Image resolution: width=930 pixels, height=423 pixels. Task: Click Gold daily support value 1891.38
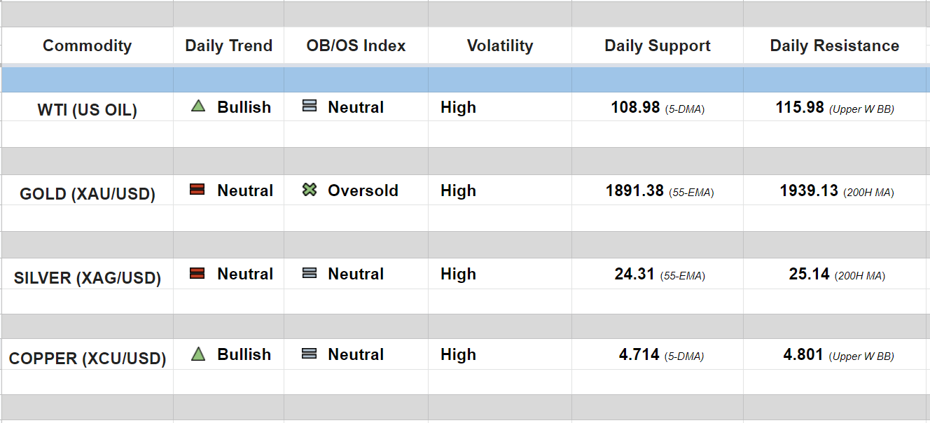pos(634,191)
